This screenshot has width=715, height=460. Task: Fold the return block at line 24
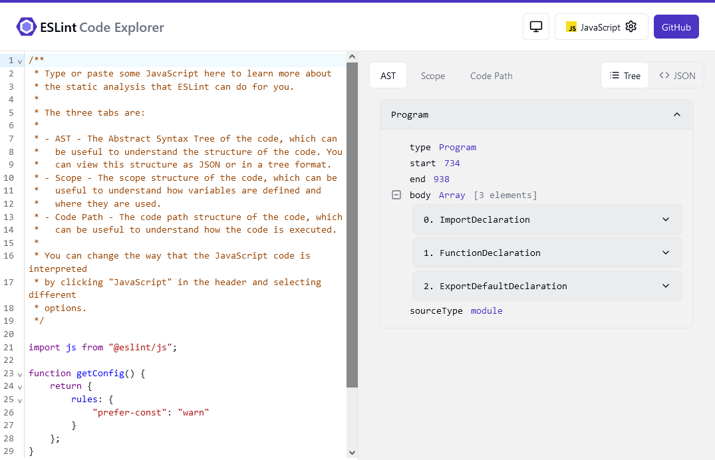click(x=20, y=386)
